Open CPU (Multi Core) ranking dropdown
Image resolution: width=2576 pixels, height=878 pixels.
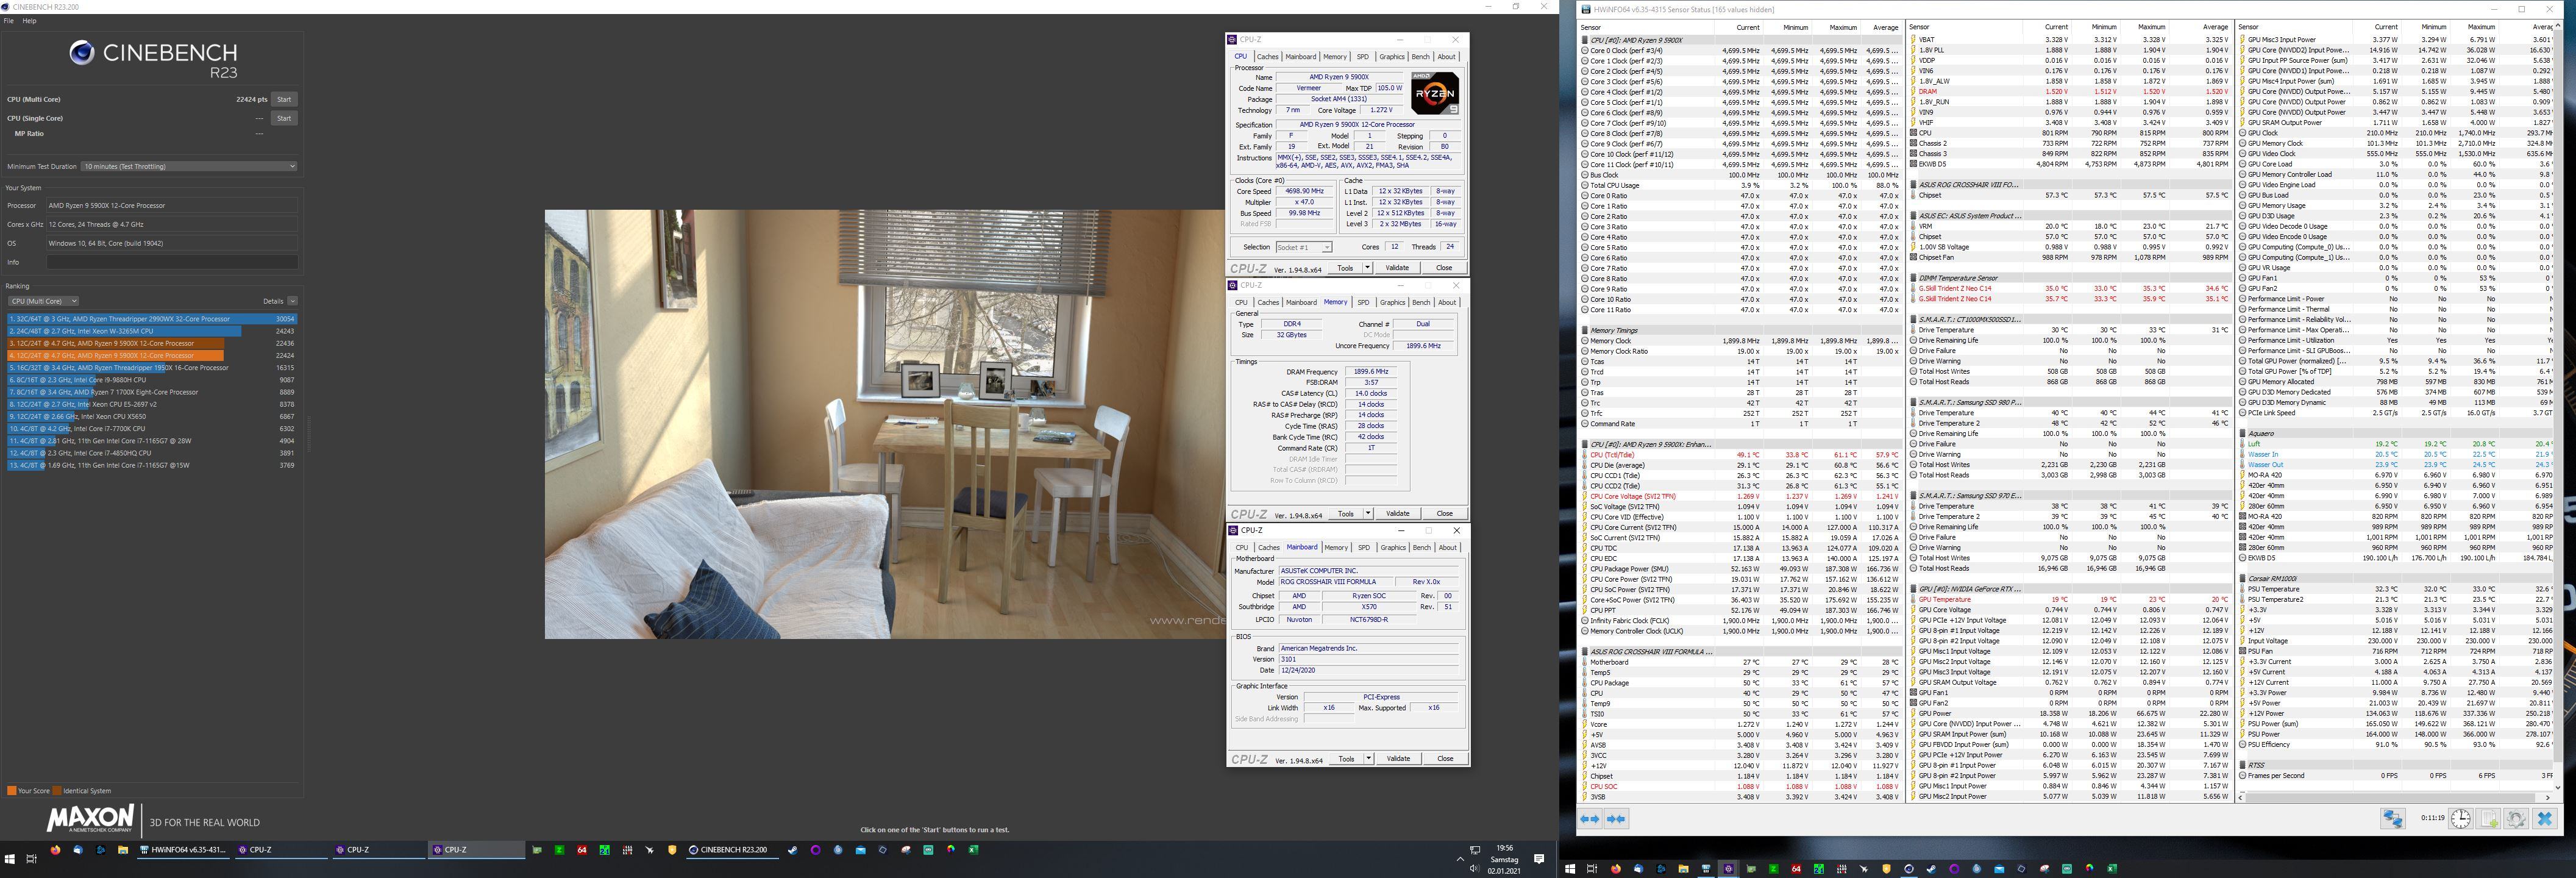[43, 301]
